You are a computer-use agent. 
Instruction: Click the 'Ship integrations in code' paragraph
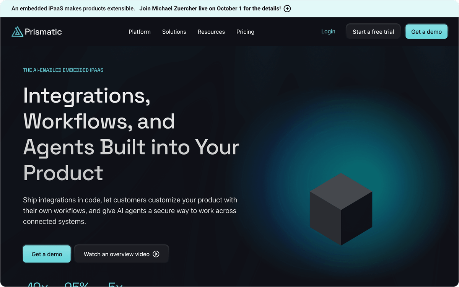(x=130, y=210)
